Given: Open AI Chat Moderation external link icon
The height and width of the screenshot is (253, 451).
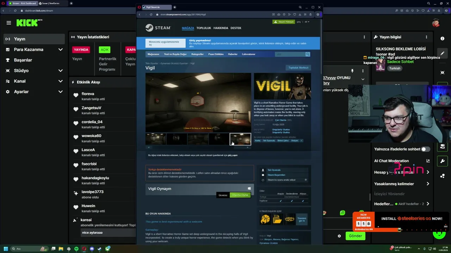Looking at the screenshot, I should 428,161.
